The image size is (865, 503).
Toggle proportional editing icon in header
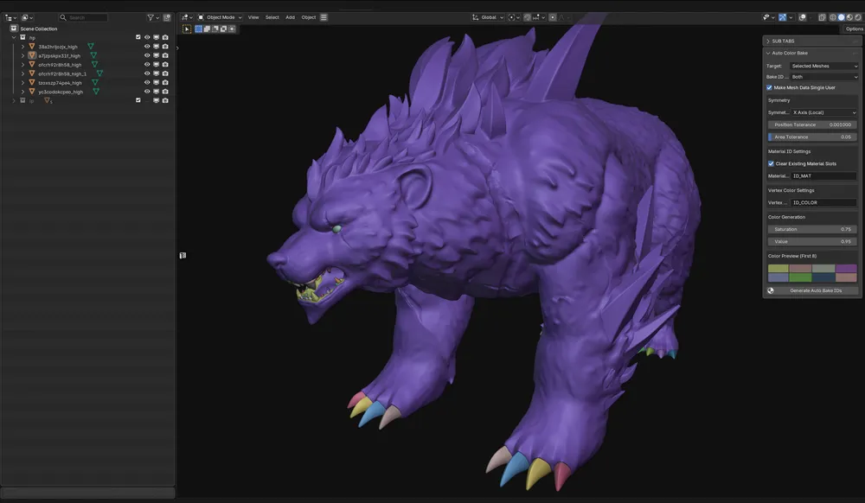[553, 17]
